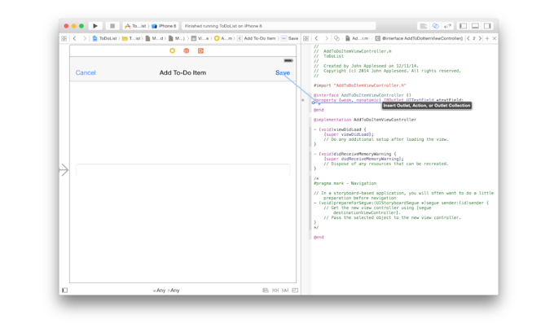Screen dimensions: 554x328
Task: Click the Save bar button on canvas
Action: [x=283, y=72]
